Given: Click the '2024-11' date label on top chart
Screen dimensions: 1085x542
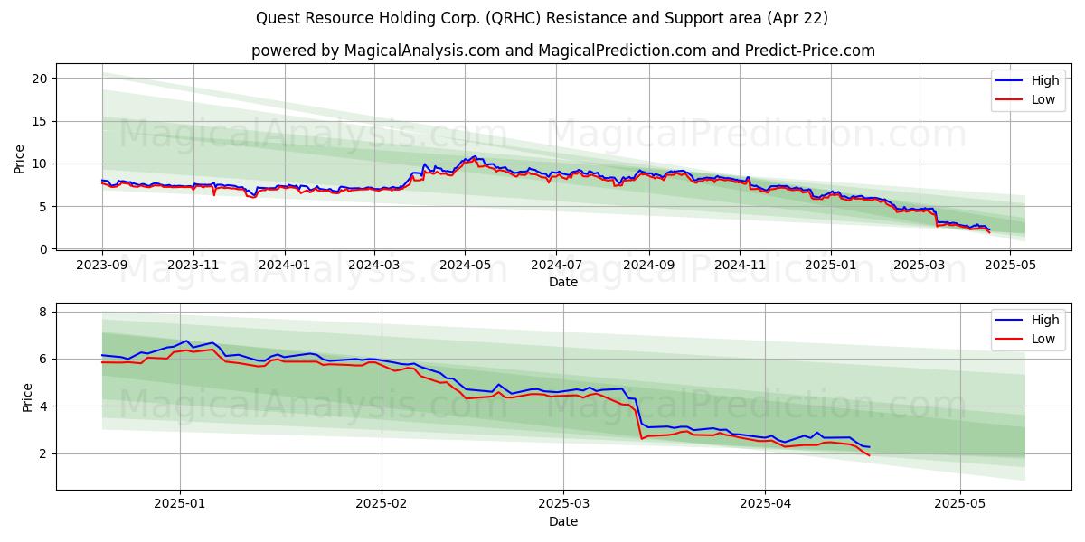Looking at the screenshot, I should click(x=739, y=266).
